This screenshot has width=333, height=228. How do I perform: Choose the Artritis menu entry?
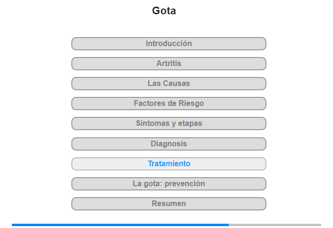[168, 64]
